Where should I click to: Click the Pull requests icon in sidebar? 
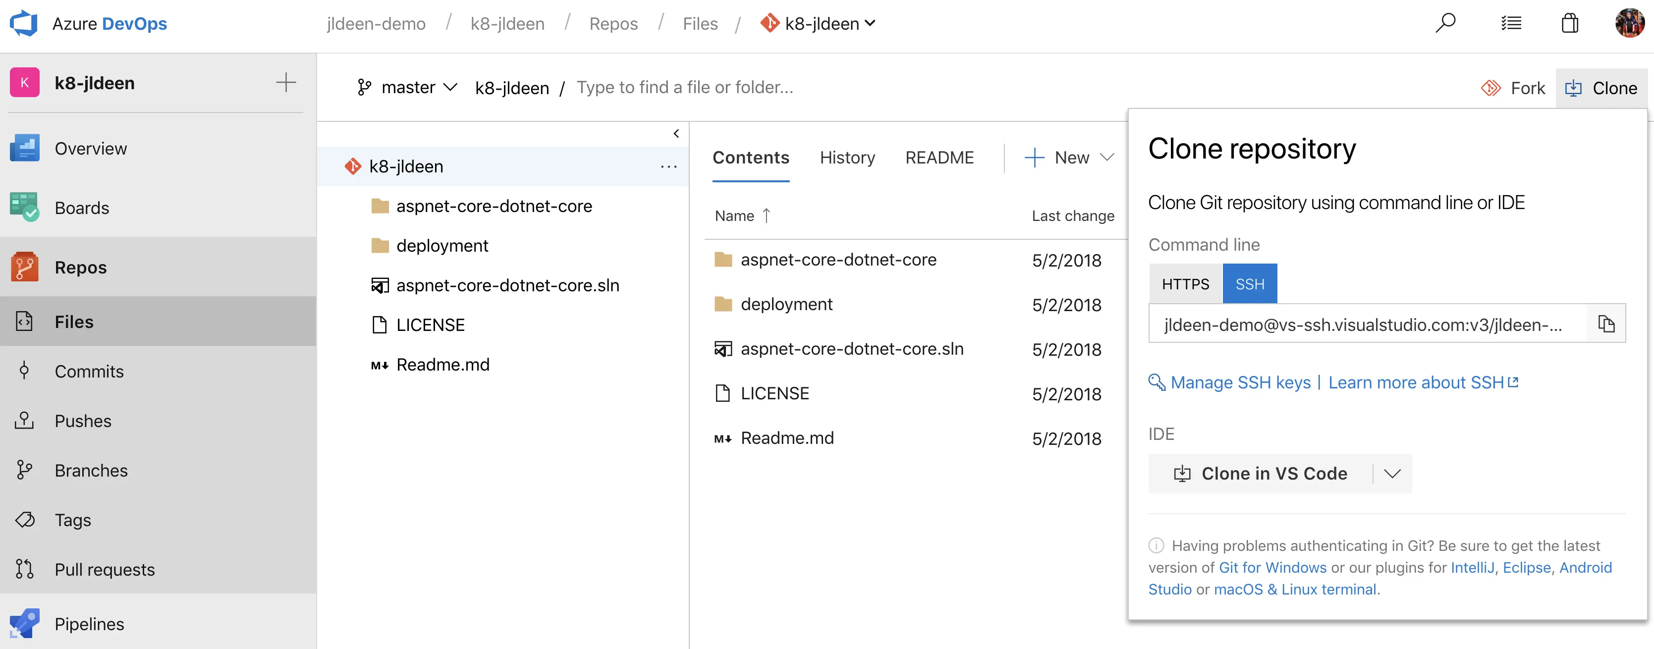coord(24,569)
